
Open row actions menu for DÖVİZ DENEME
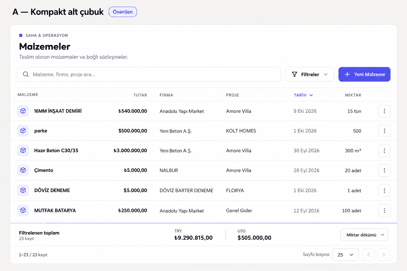(384, 191)
